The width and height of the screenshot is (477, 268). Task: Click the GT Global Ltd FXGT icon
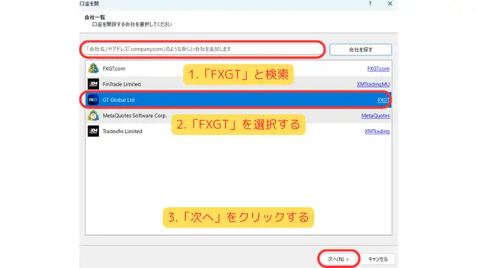click(x=94, y=99)
